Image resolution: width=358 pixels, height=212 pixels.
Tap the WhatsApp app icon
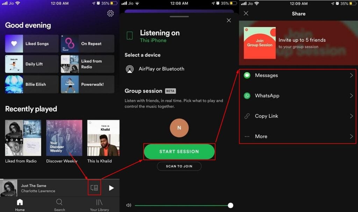tap(247, 96)
